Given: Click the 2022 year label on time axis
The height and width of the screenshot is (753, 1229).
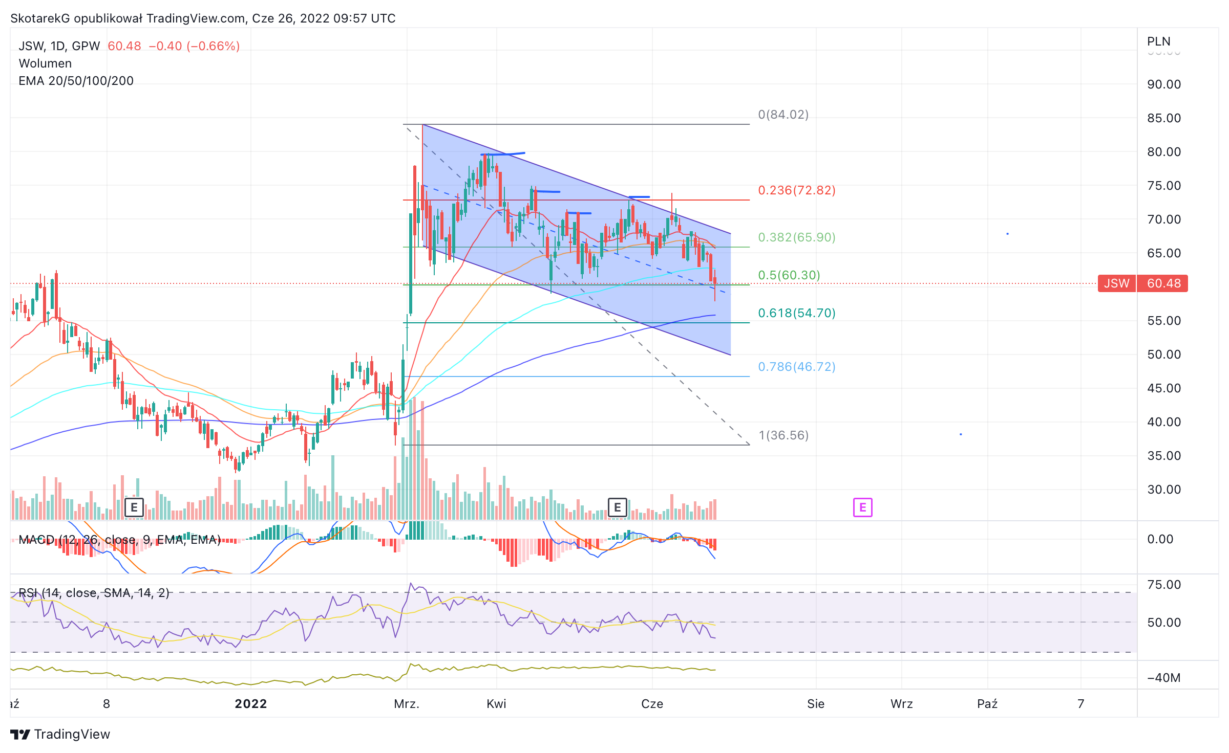Looking at the screenshot, I should [251, 704].
